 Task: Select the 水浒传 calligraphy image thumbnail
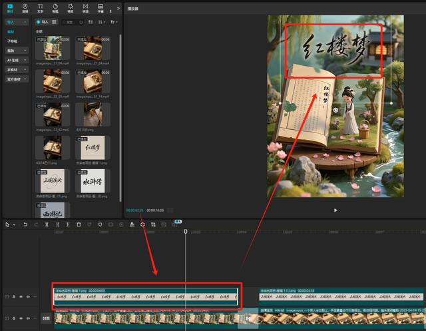pos(93,180)
